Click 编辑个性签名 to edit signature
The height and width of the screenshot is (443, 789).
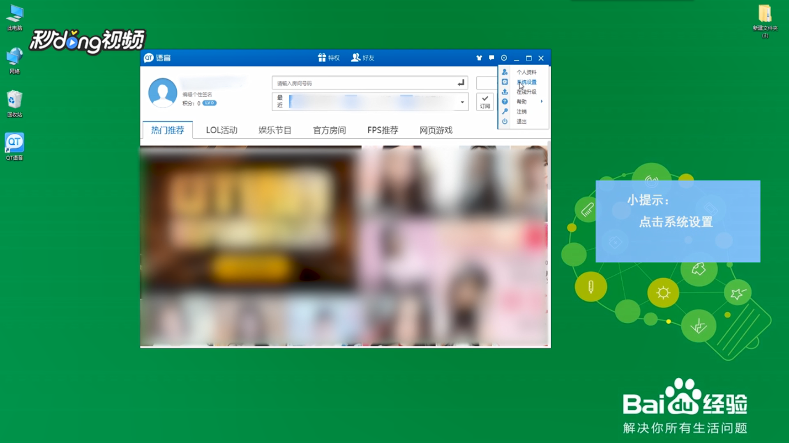pyautogui.click(x=197, y=94)
